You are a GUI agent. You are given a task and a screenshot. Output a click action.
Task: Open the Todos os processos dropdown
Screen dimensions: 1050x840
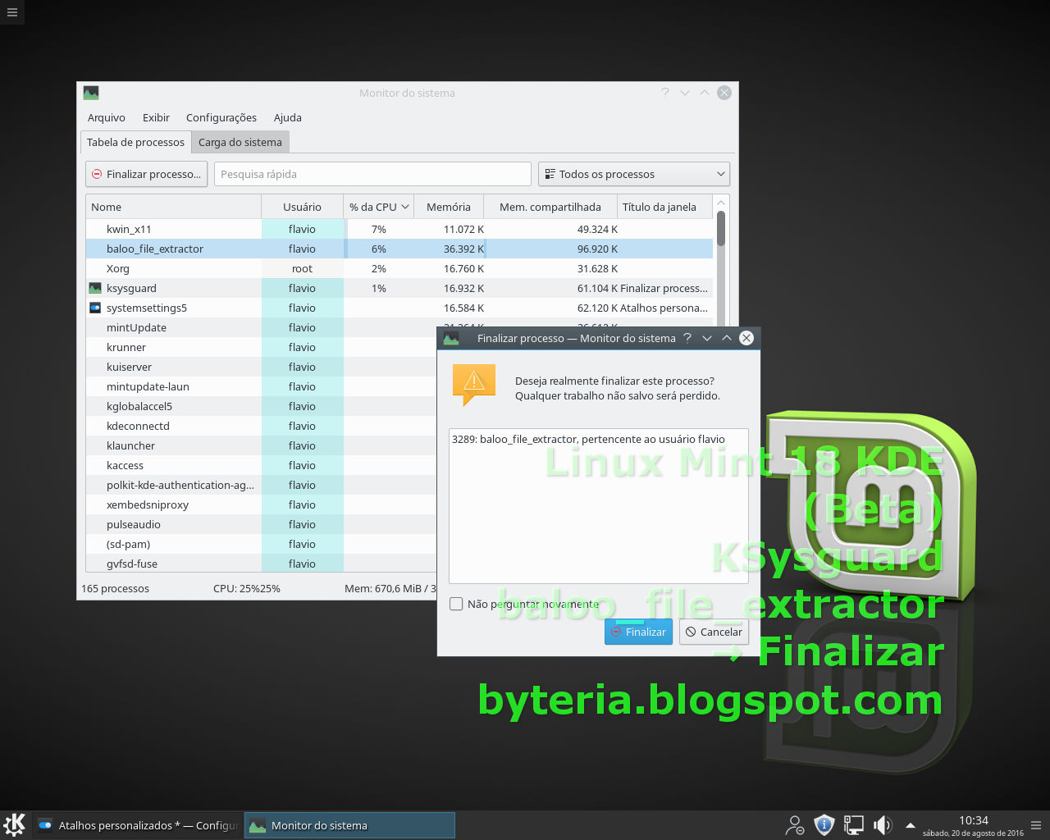point(632,174)
